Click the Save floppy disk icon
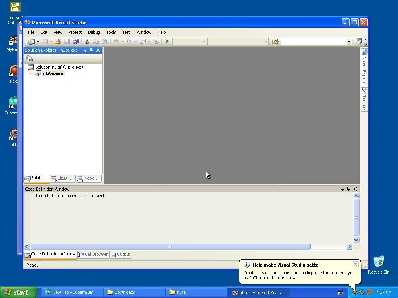This screenshot has width=398, height=298. [67, 42]
